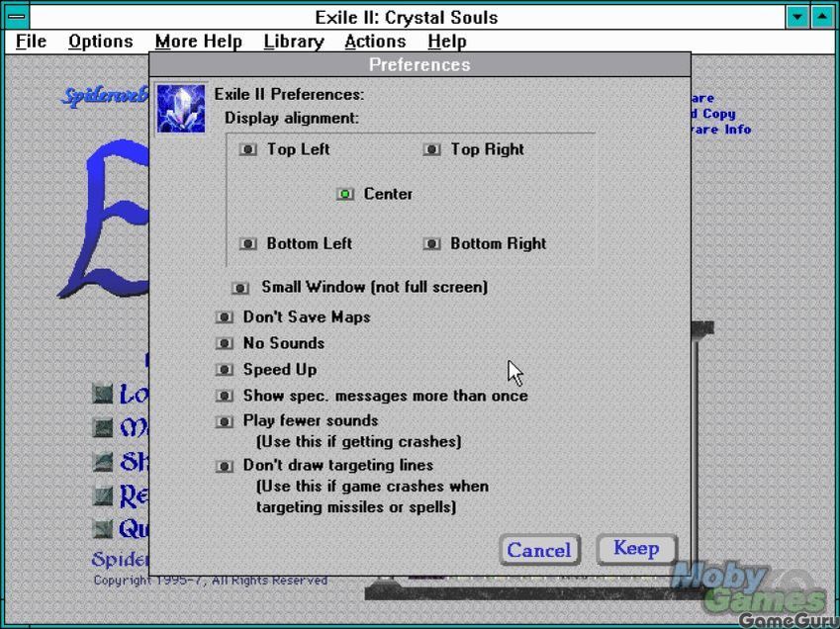The image size is (840, 629).
Task: Choose the Center display alignment option
Action: [x=345, y=194]
